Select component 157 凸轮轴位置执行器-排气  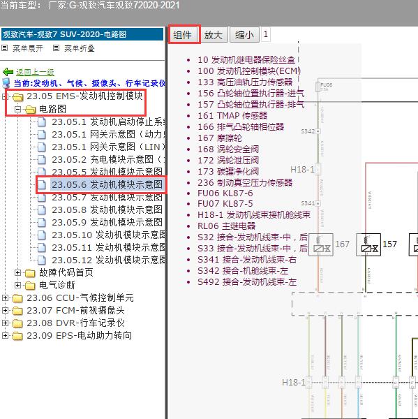click(251, 105)
